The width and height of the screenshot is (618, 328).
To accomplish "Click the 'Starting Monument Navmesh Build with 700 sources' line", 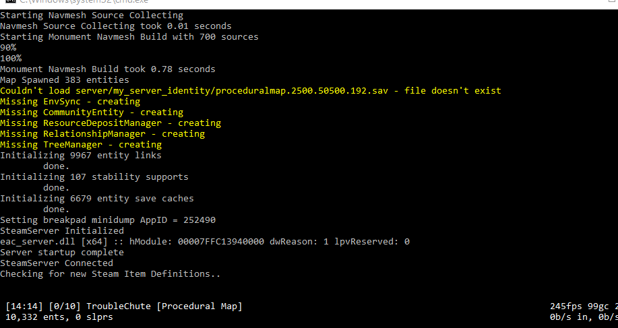I will pyautogui.click(x=129, y=36).
